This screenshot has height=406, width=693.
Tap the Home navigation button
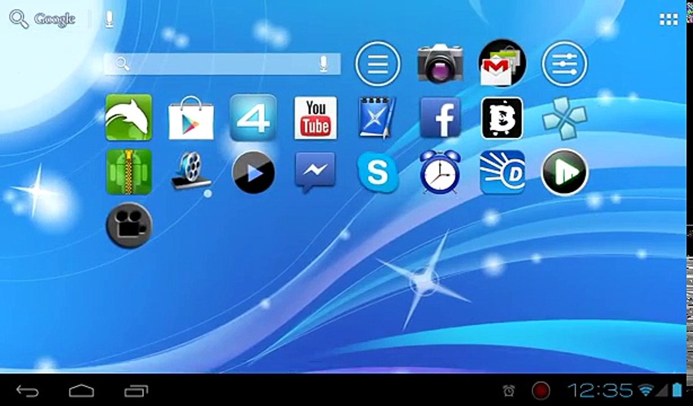82,391
